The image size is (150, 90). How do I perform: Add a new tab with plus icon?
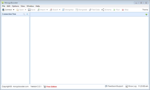(x=146, y=14)
